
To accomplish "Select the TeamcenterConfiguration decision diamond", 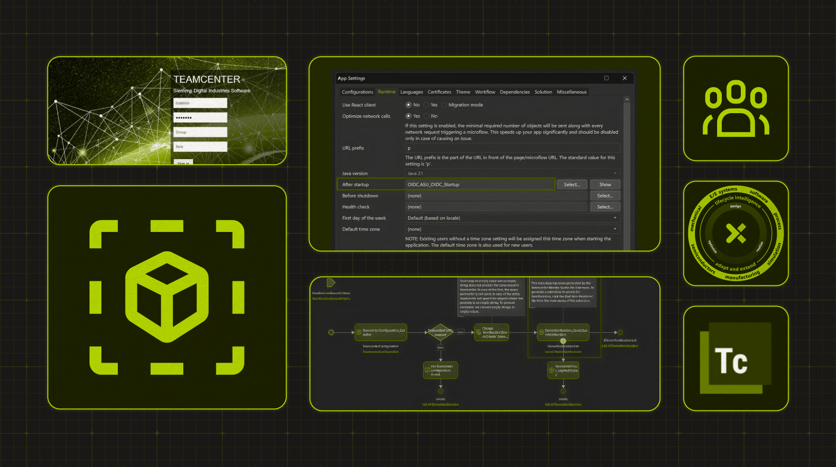I will [x=441, y=332].
